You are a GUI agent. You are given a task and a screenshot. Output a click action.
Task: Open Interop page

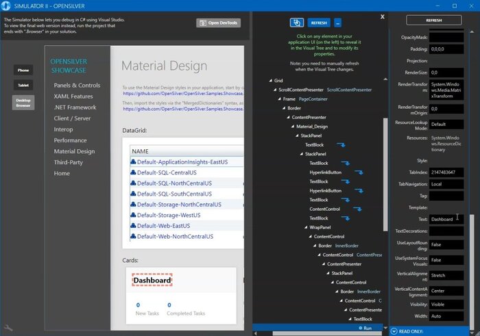63,129
